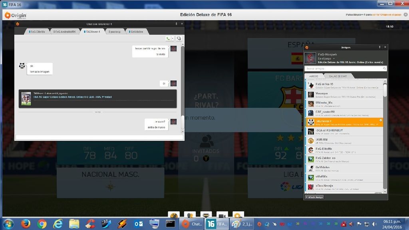Open the clapperboard video app in the taskbar
Image resolution: width=409 pixels, height=230 pixels.
coord(106,224)
